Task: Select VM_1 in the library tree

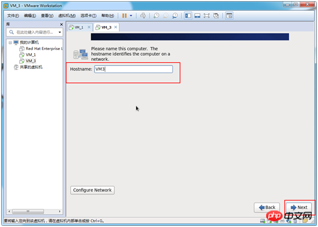Action: coord(30,55)
